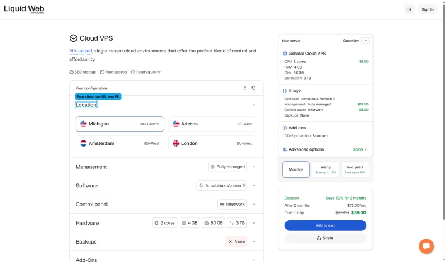Click the Arizona US flag icon
The image size is (446, 262).
coord(176,124)
